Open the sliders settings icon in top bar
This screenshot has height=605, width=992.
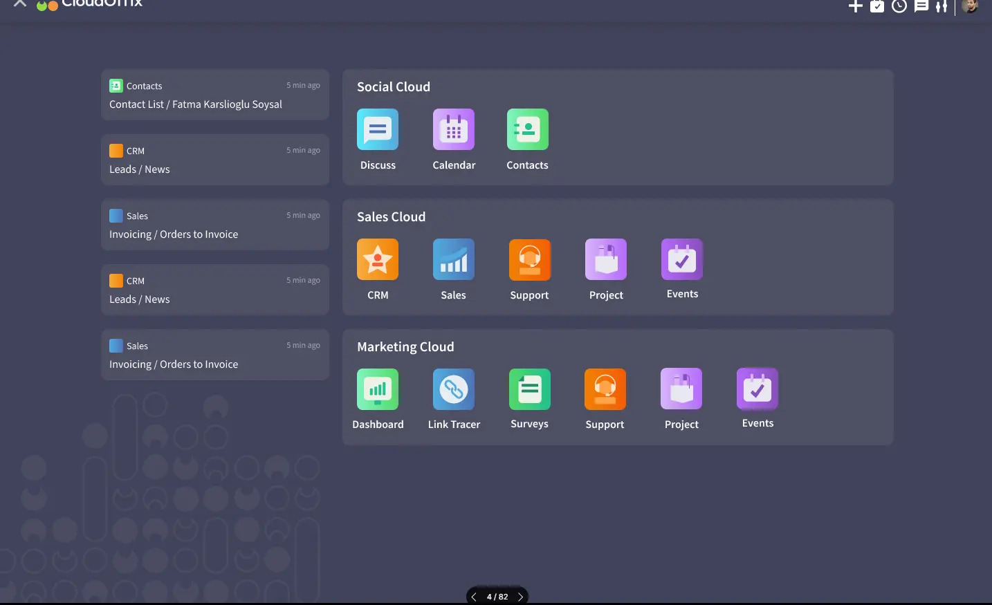tap(942, 6)
